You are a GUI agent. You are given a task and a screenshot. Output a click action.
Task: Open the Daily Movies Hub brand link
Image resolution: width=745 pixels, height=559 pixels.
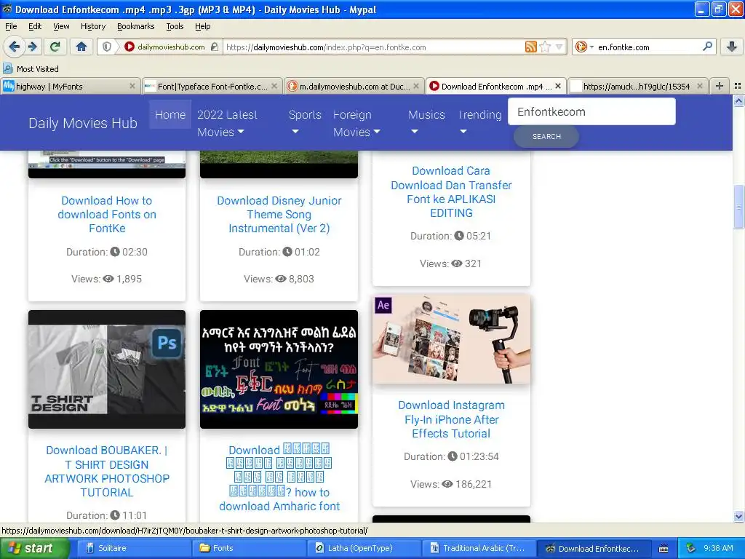coord(83,123)
